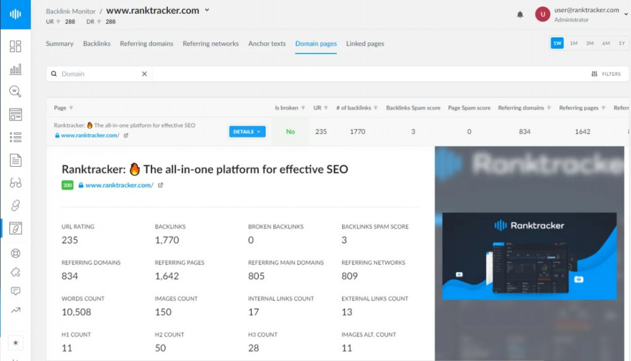
Task: Open the document audit icon in the sidebar
Action: (x=15, y=160)
